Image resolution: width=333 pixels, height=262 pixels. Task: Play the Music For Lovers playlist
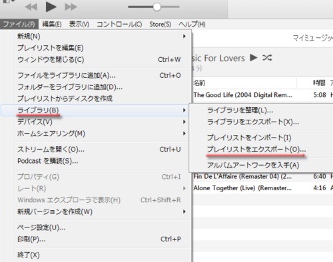253,58
